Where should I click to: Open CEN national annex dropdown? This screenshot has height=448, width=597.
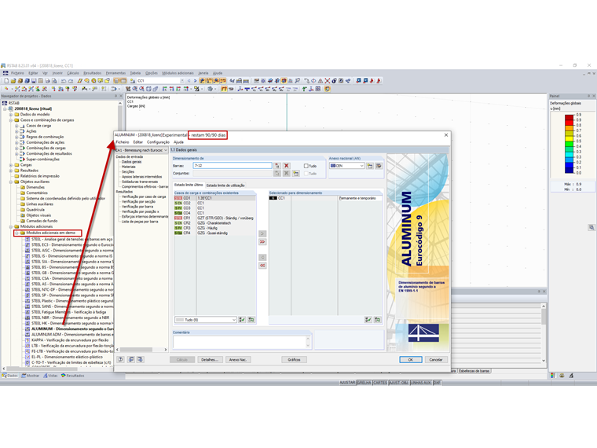pyautogui.click(x=361, y=166)
